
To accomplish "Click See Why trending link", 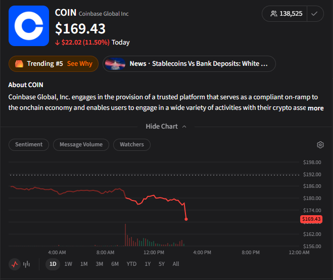I will pos(80,64).
